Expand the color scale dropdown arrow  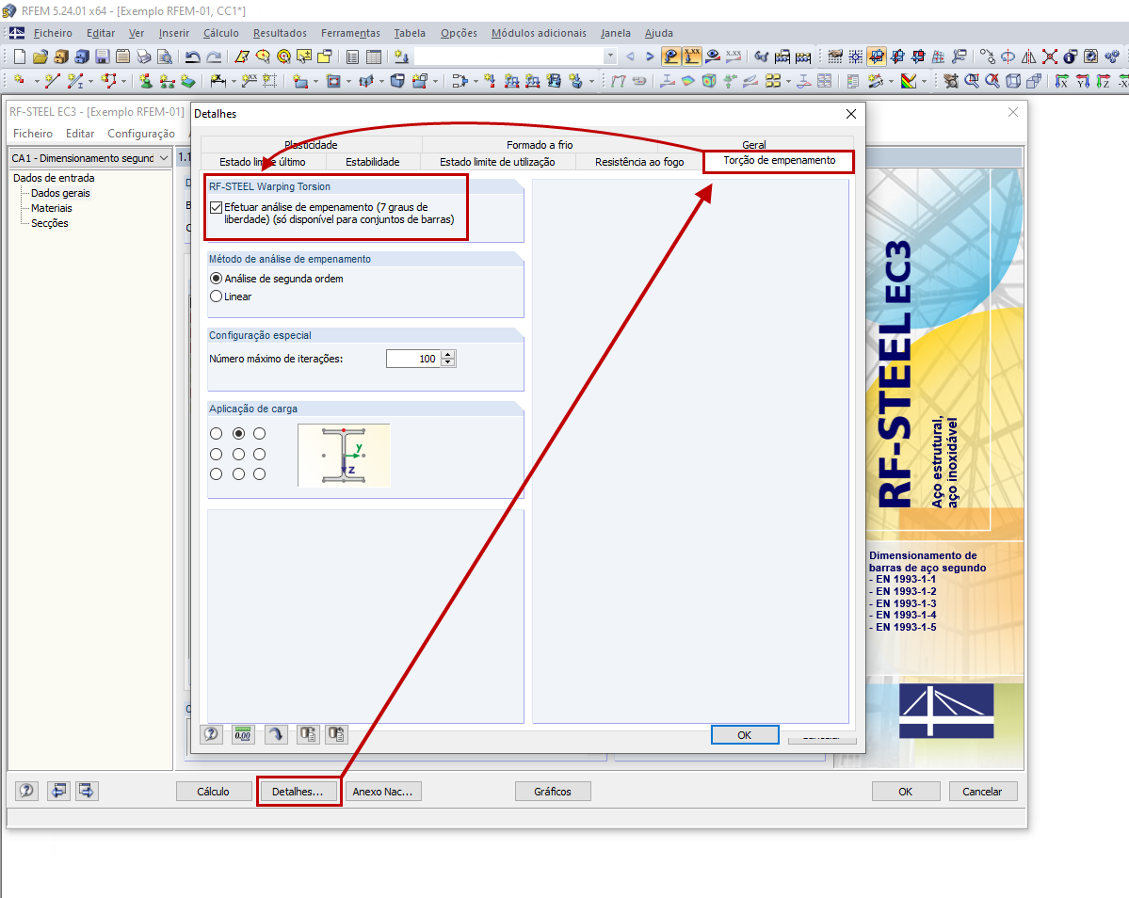point(924,81)
